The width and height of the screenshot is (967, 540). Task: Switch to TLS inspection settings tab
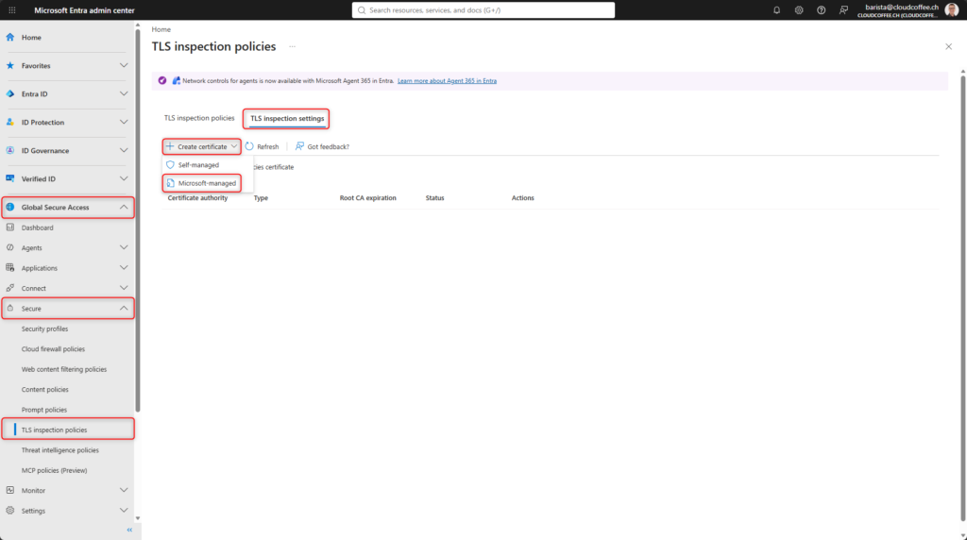coord(287,118)
